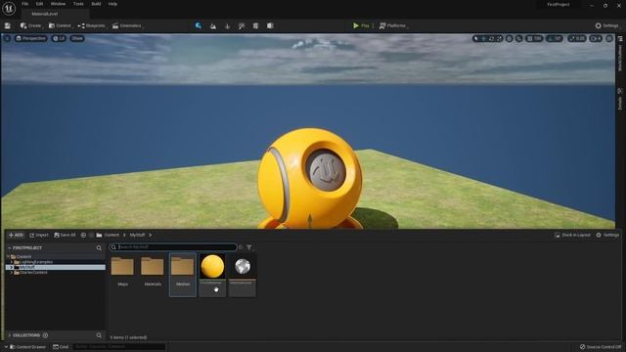
Task: Save the current level with the toolbar save icon
Action: point(8,26)
